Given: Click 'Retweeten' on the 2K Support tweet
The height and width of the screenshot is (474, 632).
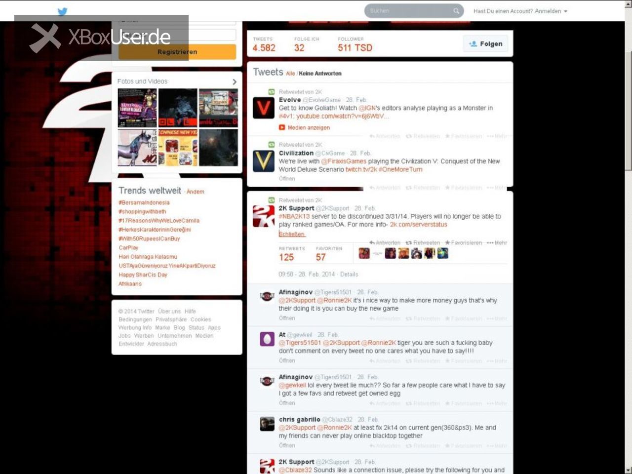Looking at the screenshot, I should [x=423, y=243].
